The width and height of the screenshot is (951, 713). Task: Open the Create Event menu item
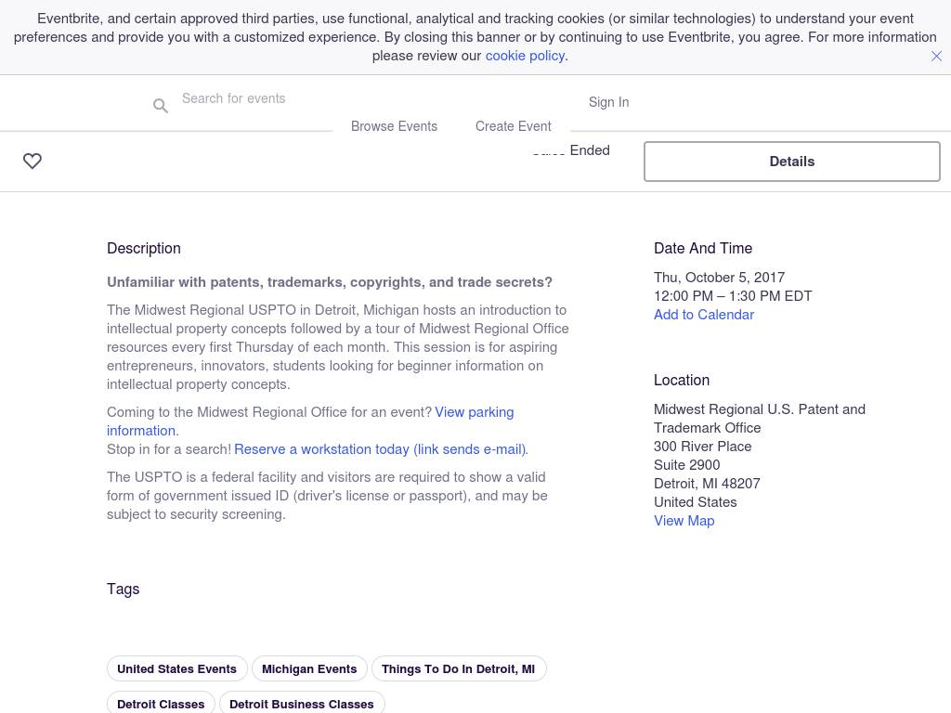(x=513, y=126)
